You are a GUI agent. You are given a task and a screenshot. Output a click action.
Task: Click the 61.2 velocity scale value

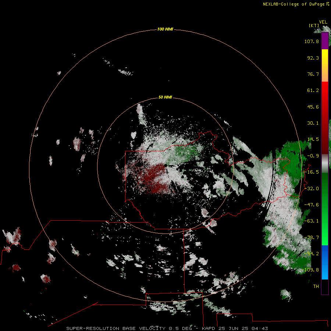313,90
